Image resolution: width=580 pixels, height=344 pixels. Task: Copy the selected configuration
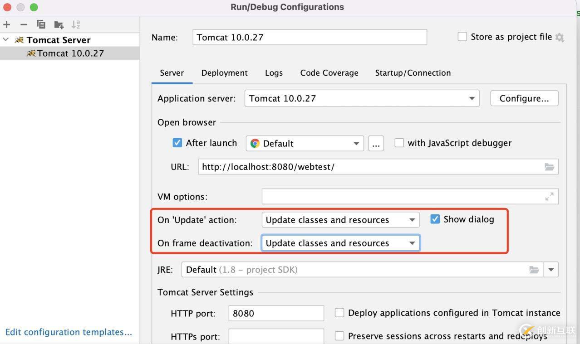pyautogui.click(x=41, y=24)
